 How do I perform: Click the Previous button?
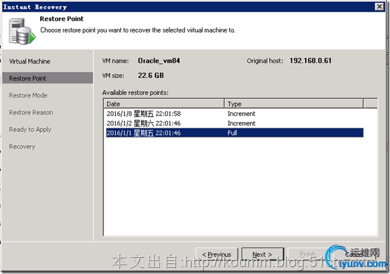216,255
